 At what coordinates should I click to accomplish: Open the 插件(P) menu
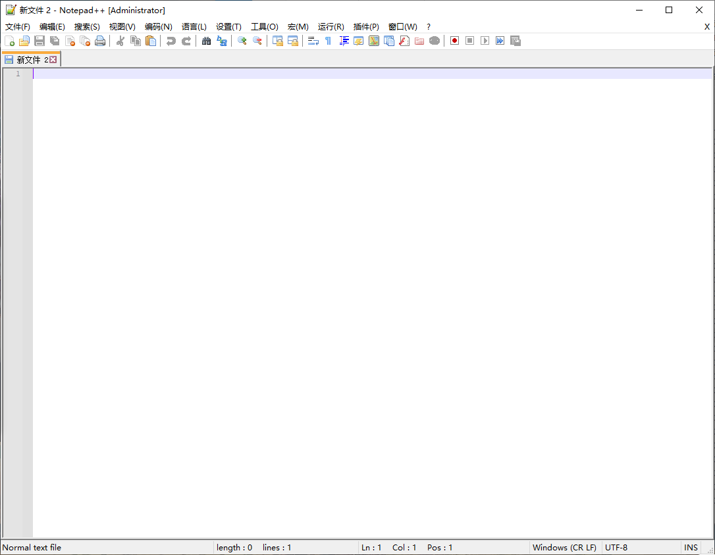(366, 27)
